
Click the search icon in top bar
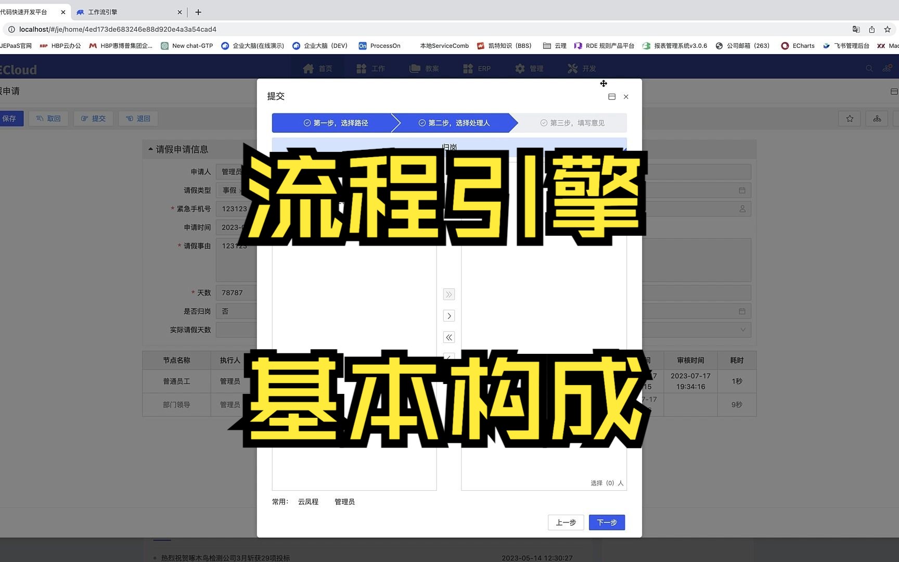[x=869, y=69]
